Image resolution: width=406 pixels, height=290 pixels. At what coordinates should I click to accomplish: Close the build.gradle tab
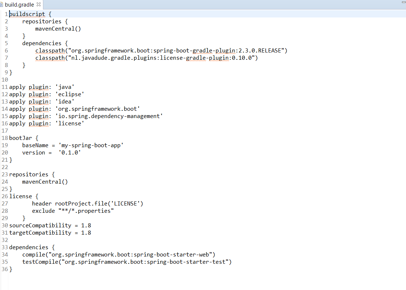[39, 4]
